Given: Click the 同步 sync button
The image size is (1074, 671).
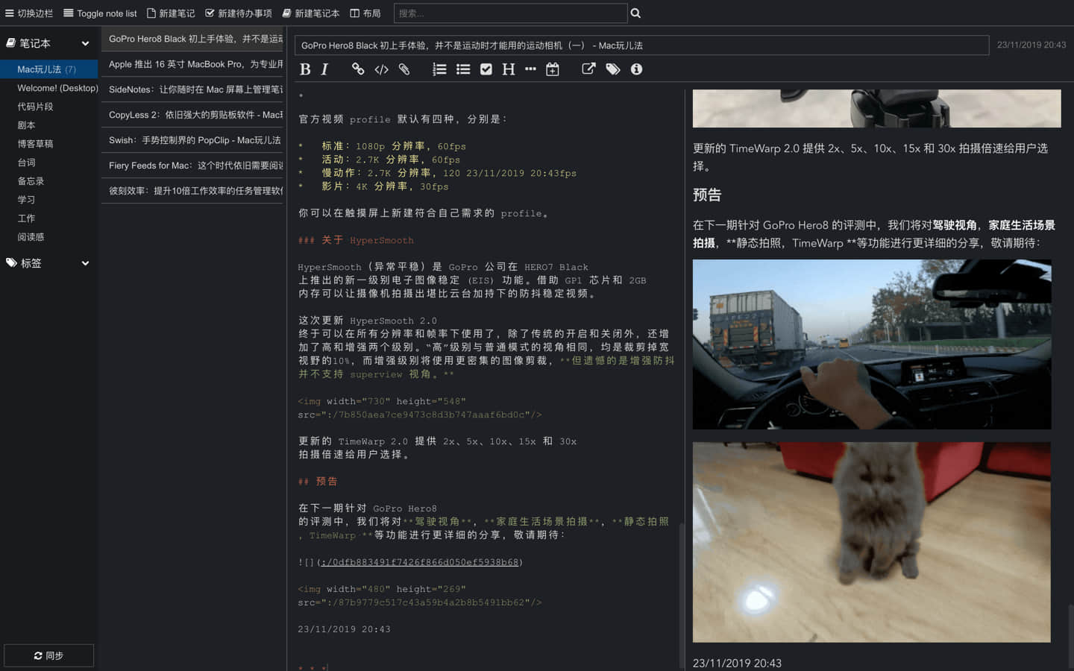Looking at the screenshot, I should [x=48, y=655].
